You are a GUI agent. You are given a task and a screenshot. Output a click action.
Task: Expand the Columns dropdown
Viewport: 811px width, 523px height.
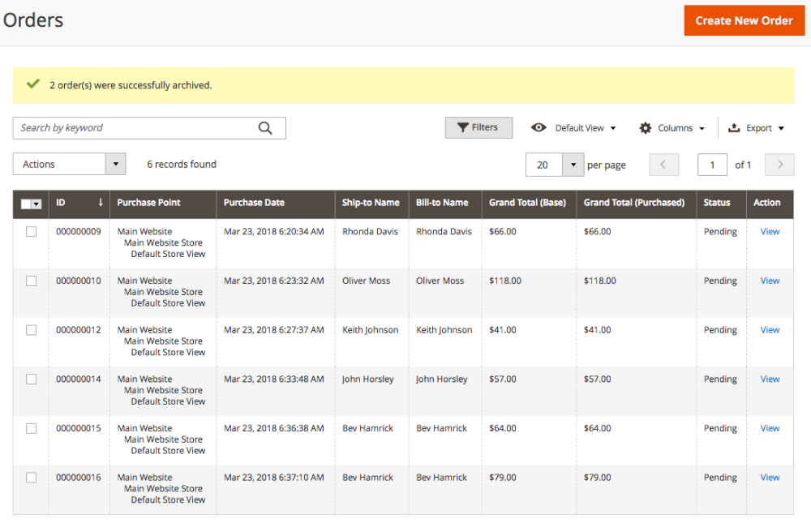[x=681, y=128]
